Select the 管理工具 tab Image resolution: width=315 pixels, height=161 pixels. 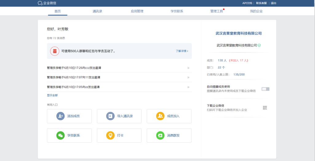[x=216, y=11]
